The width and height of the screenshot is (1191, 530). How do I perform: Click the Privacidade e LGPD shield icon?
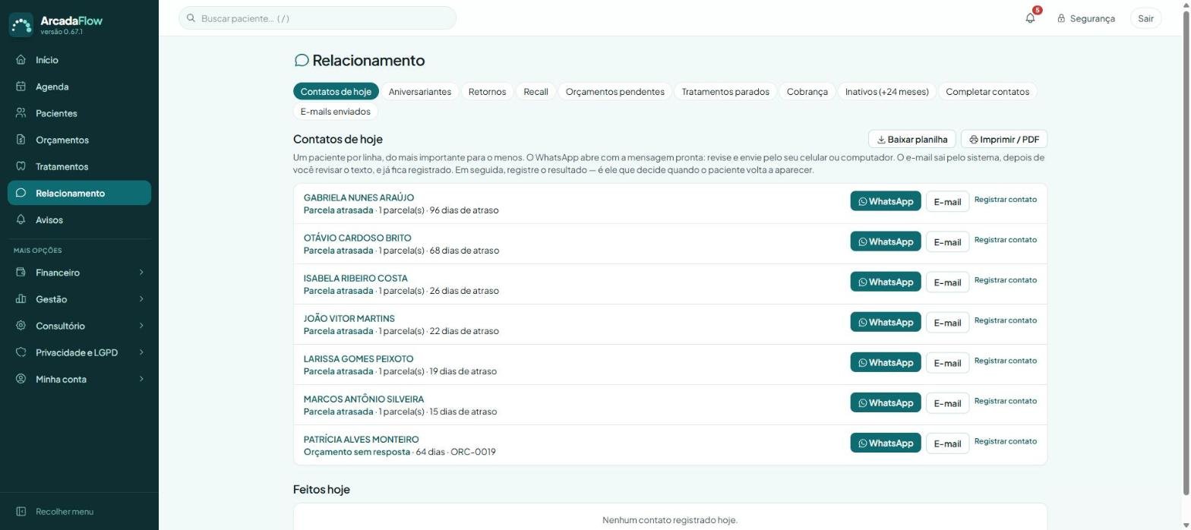pos(21,352)
